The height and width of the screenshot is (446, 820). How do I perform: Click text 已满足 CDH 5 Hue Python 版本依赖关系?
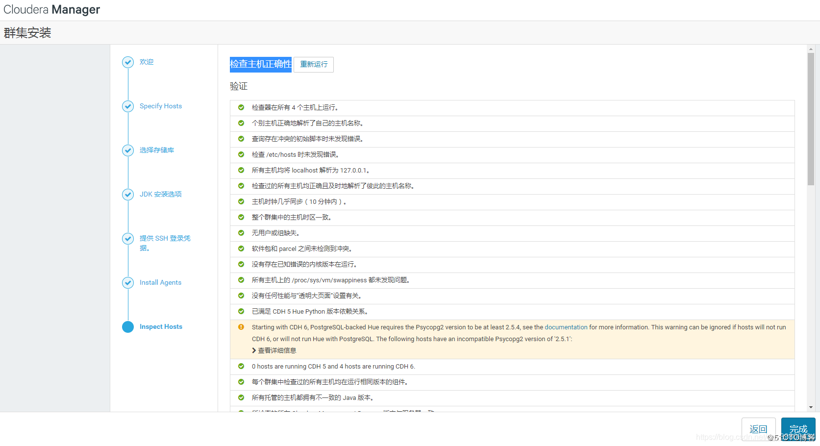click(x=310, y=311)
